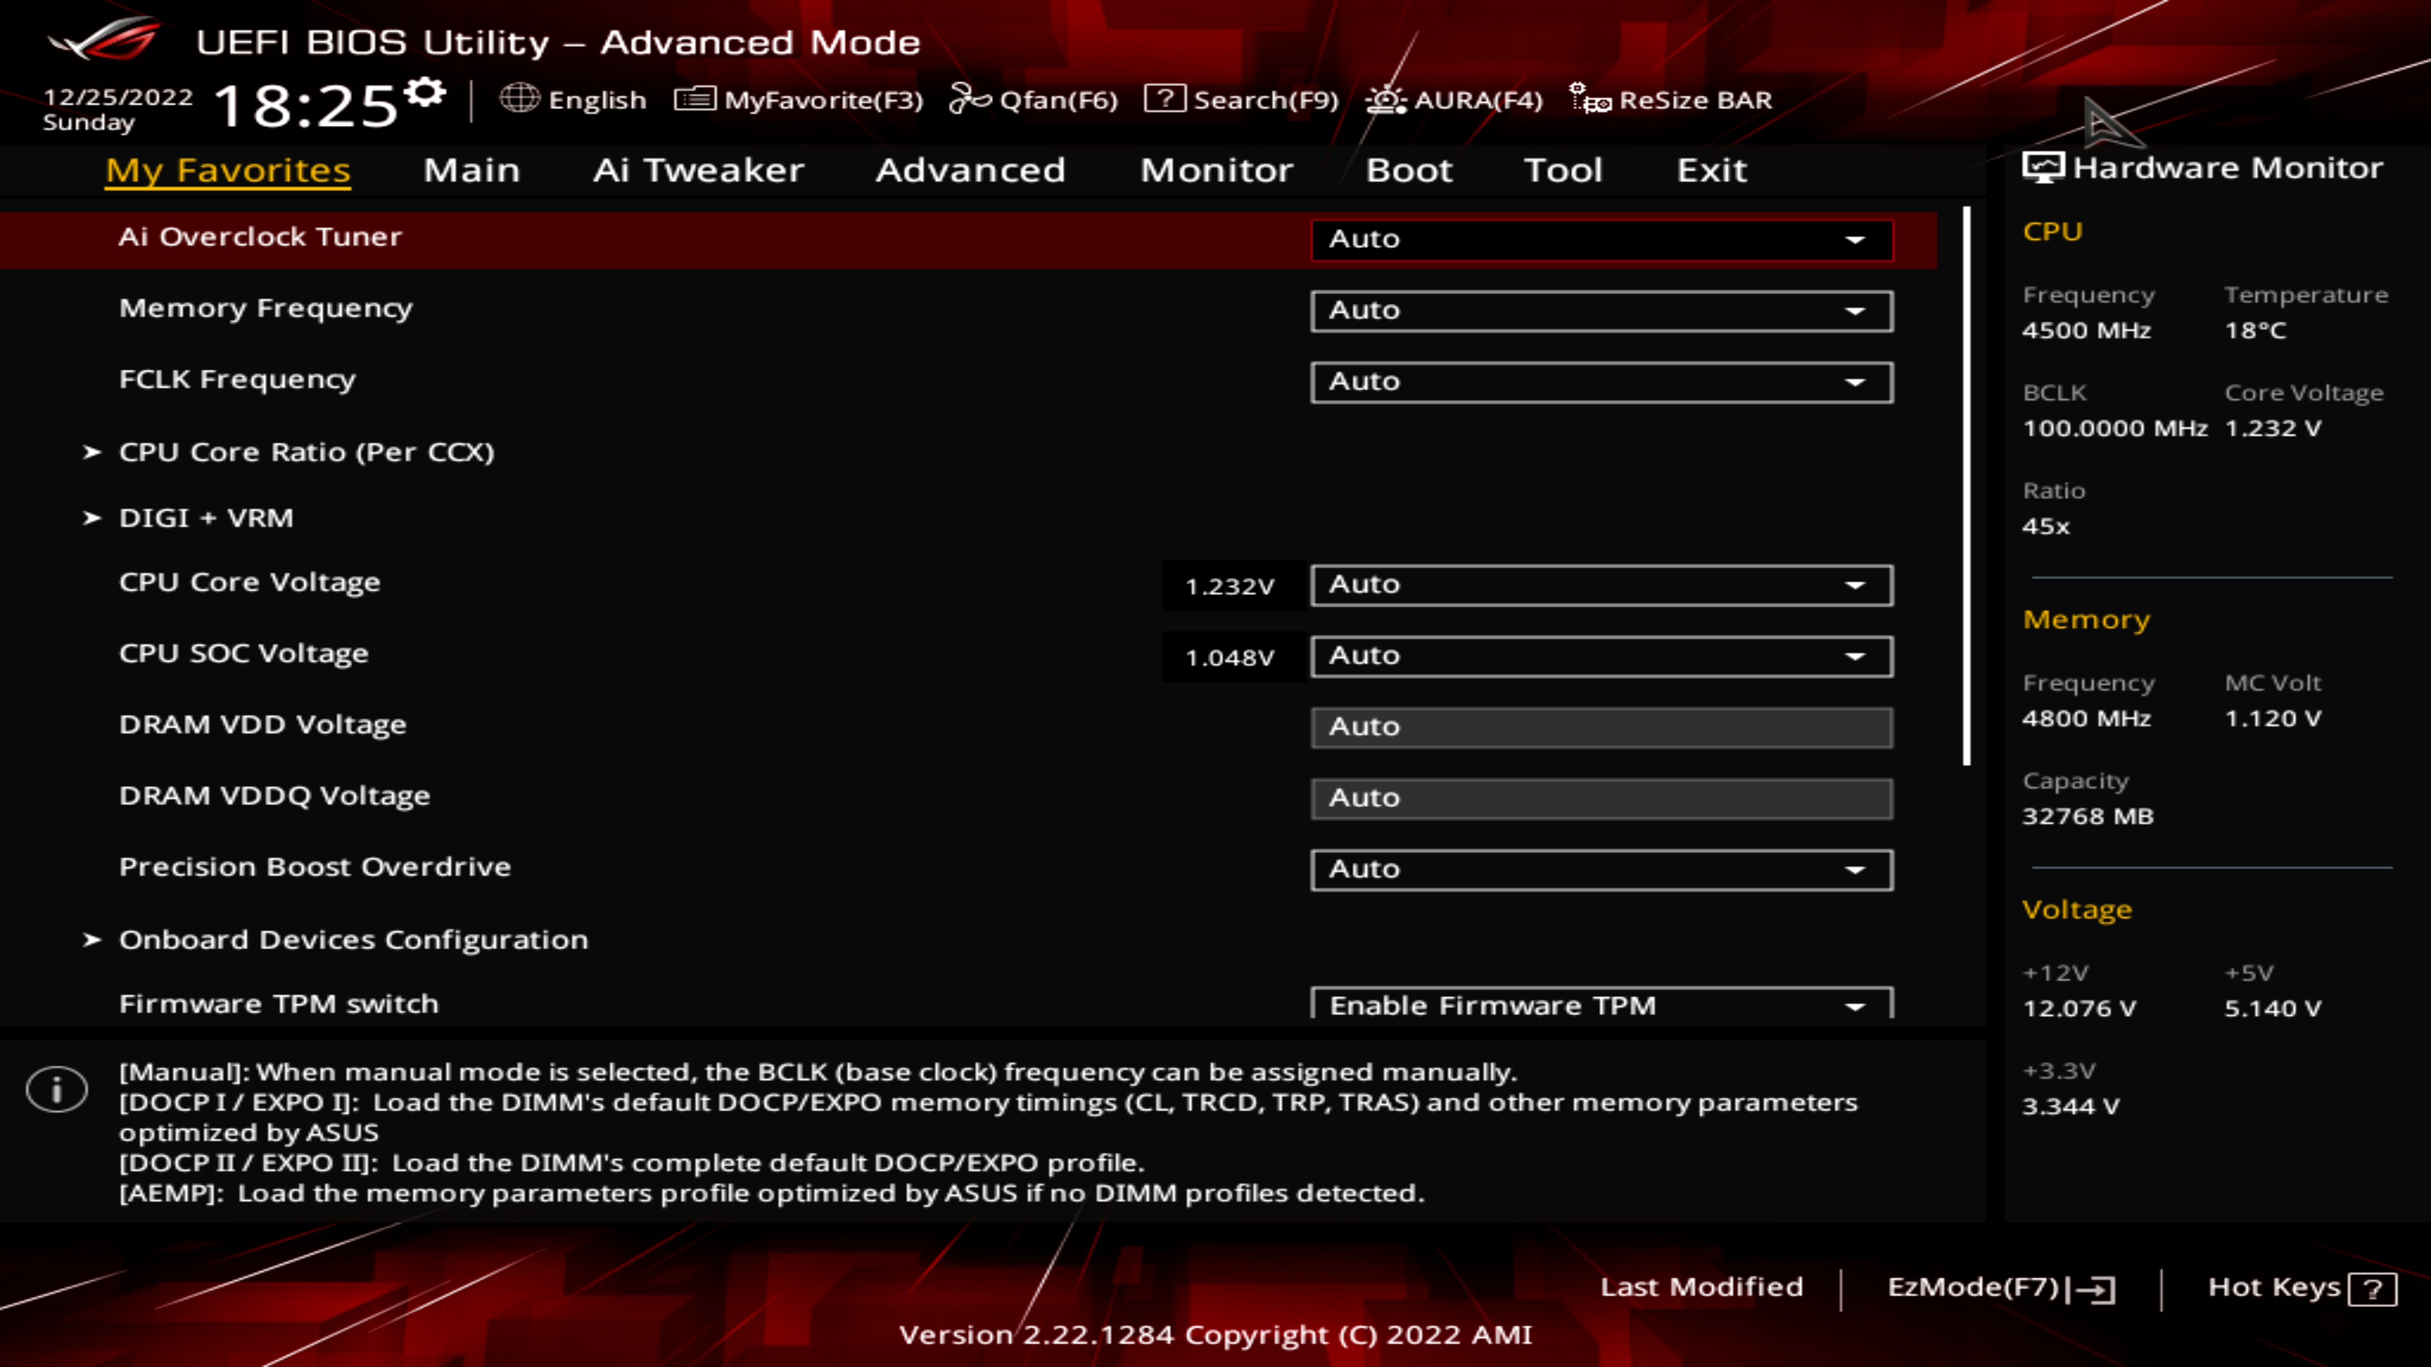Click the DRAM VDD Voltage input field

(1602, 727)
